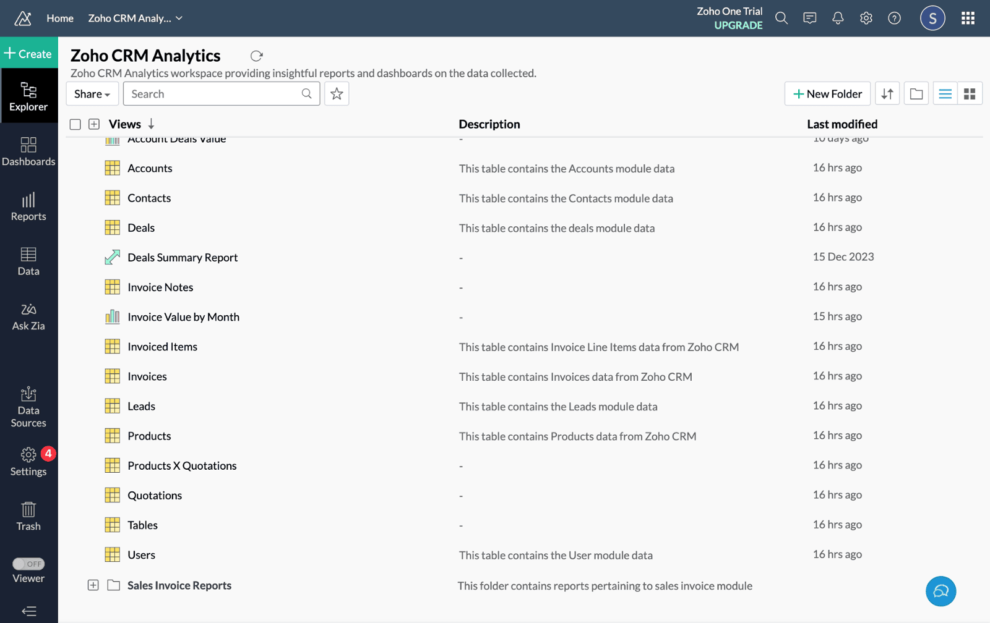Screen dimensions: 990x623
Task: Open the Deals table
Action: (x=141, y=227)
